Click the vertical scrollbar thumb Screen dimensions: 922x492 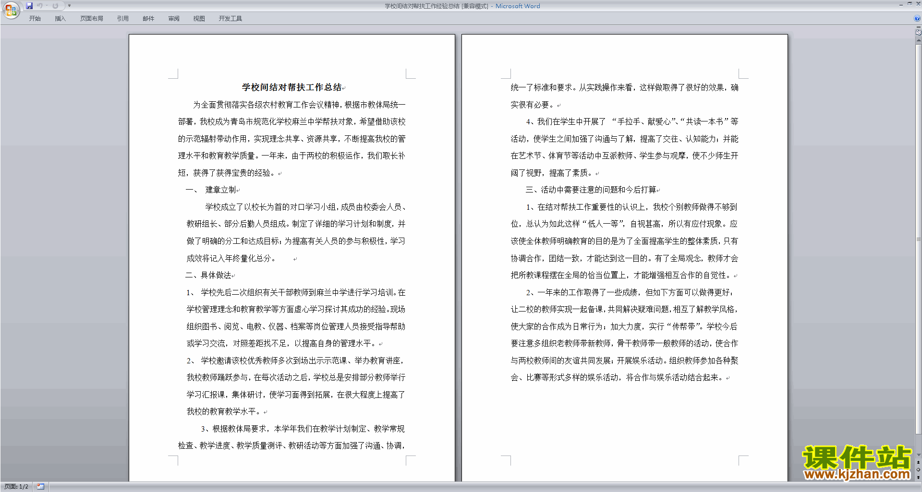coord(919,239)
